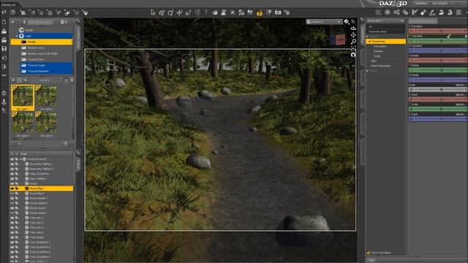Select the All filter in Parameters
The image size is (468, 263).
click(x=385, y=27)
